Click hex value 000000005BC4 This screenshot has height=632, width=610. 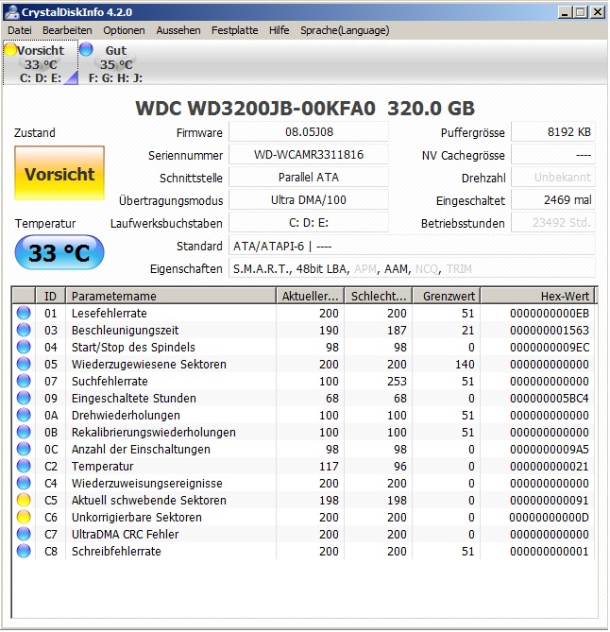tap(550, 399)
